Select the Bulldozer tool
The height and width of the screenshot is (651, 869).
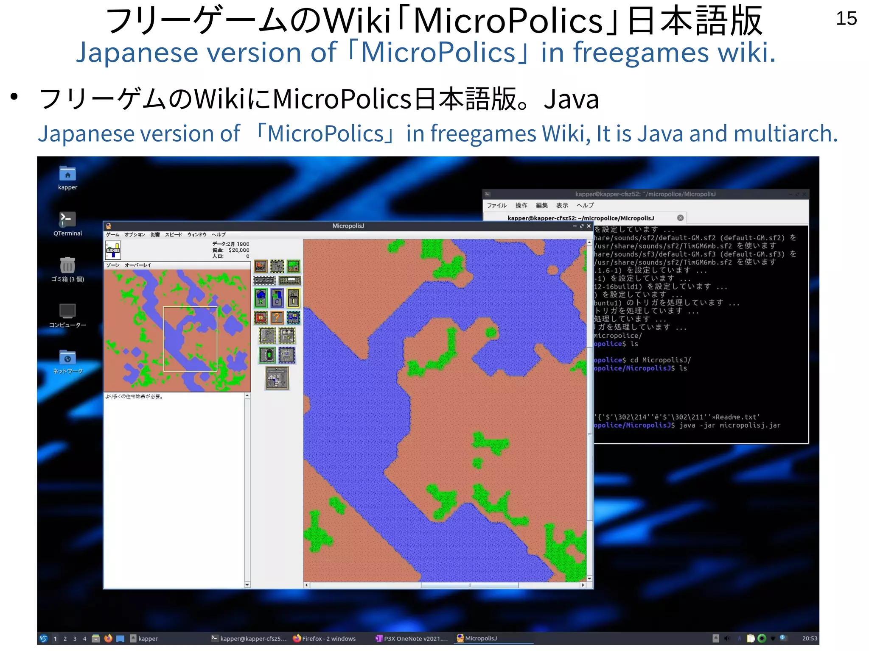[x=261, y=266]
